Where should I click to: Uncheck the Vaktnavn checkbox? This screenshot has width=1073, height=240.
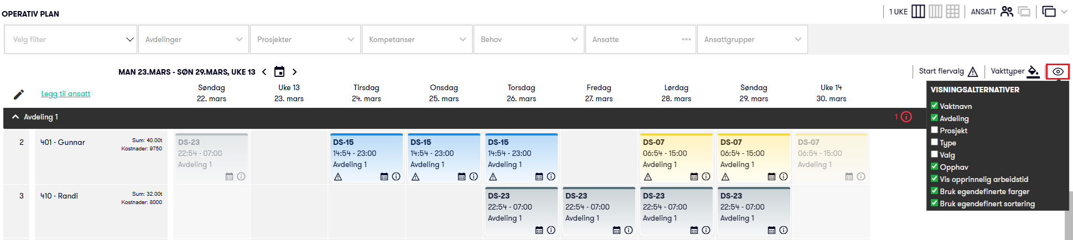934,106
